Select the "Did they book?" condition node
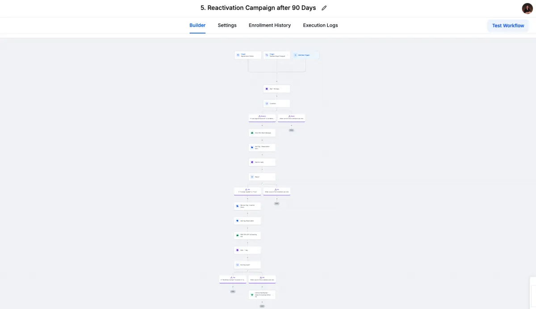 tap(247, 265)
